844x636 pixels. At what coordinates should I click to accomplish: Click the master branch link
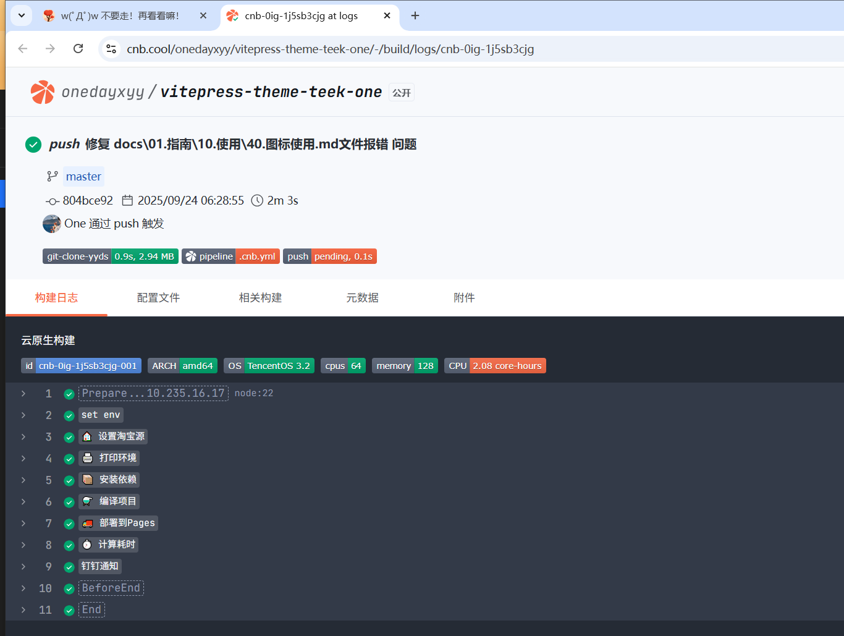coord(83,177)
